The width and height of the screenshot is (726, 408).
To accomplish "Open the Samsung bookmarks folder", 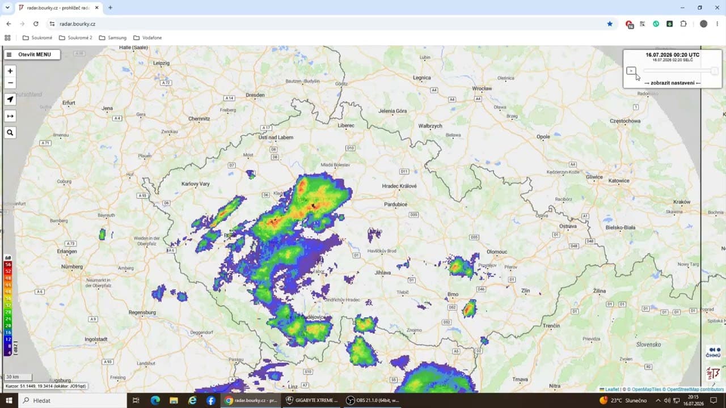I will (113, 37).
